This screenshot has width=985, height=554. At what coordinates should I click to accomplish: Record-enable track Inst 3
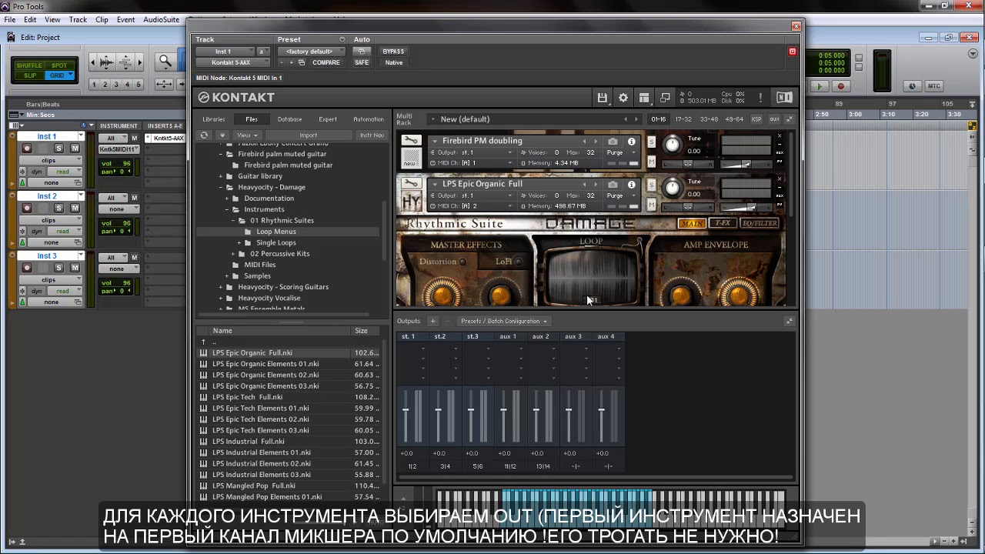[x=27, y=268]
